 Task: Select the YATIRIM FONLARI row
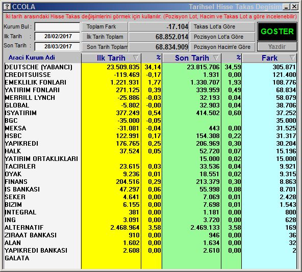coord(150,90)
